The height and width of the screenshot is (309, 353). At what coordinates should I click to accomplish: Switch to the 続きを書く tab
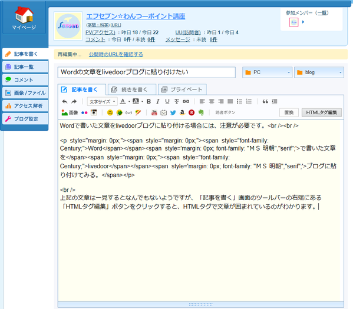pyautogui.click(x=132, y=89)
